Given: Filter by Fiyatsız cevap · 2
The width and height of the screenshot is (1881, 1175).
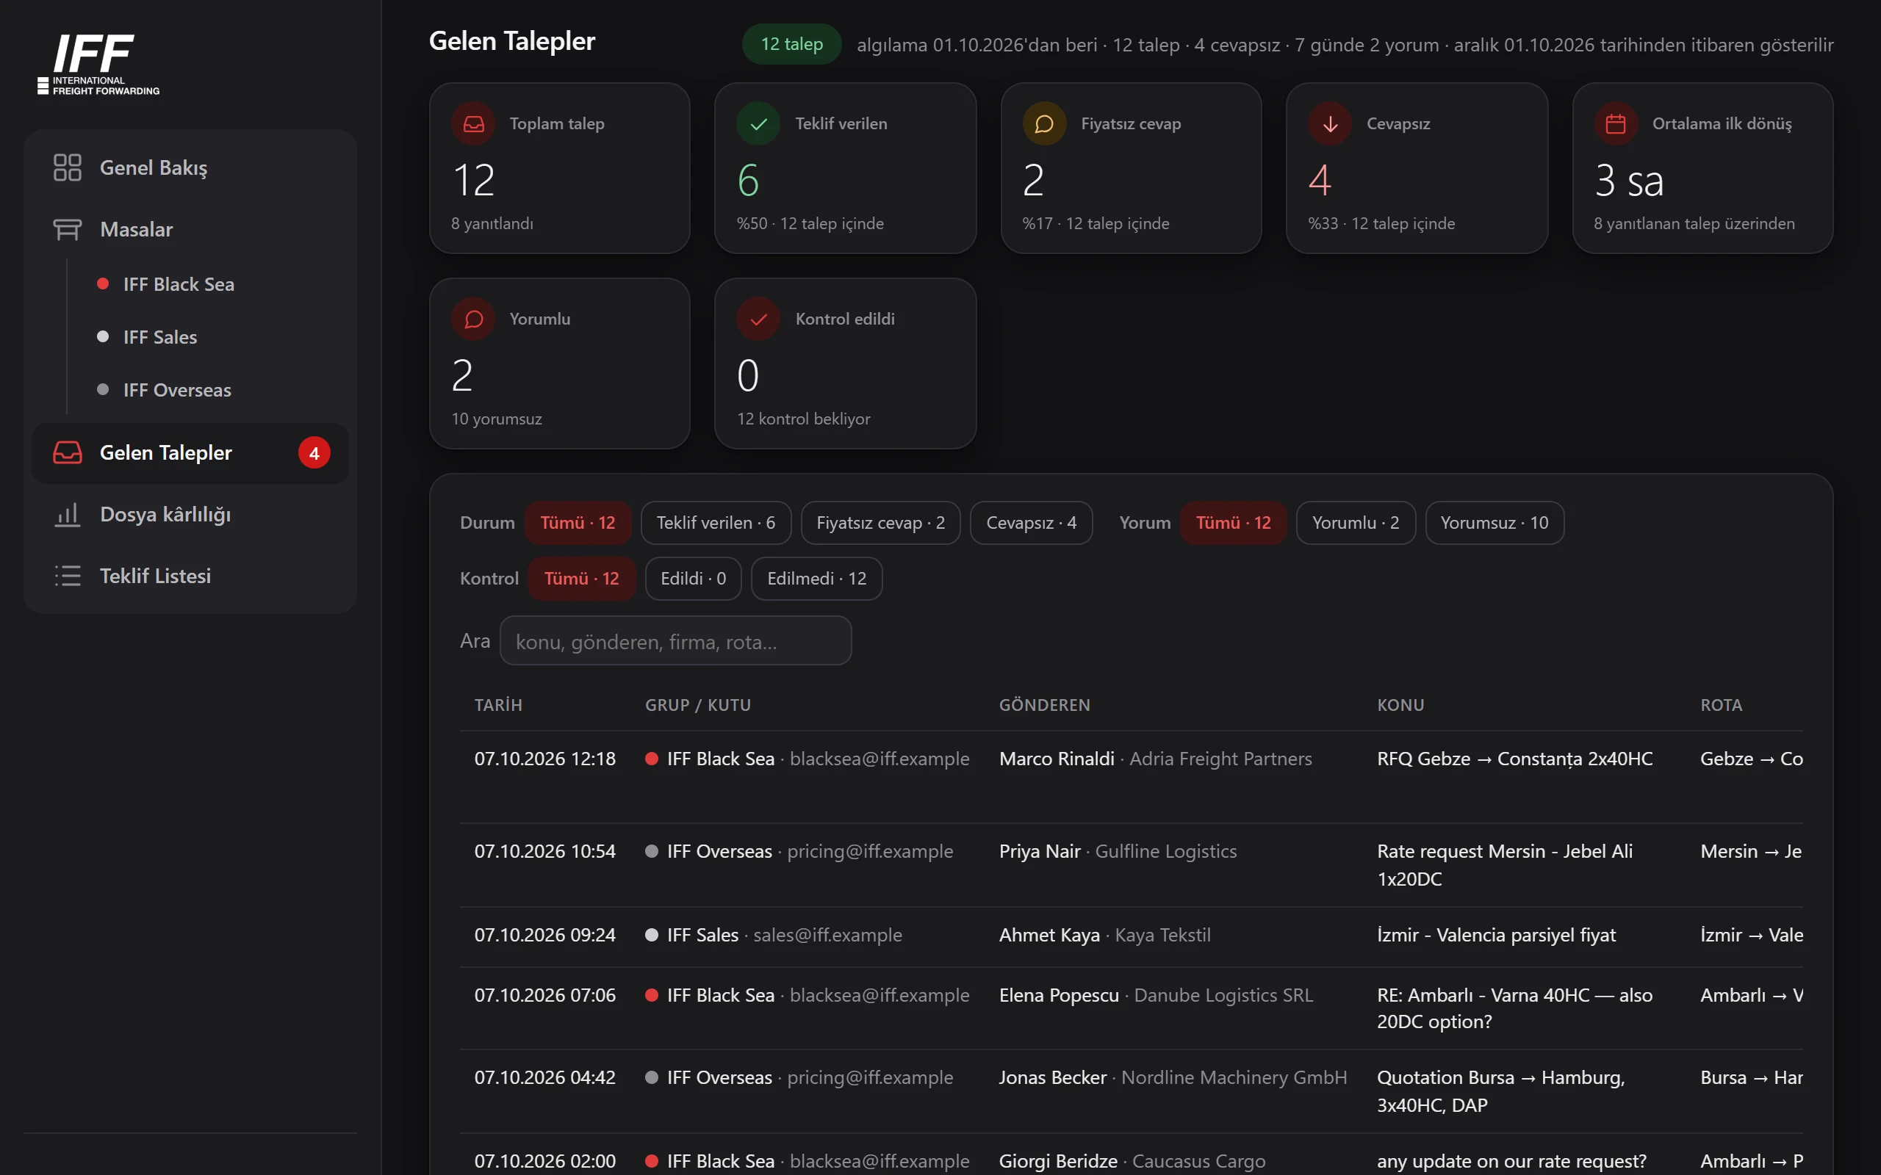Looking at the screenshot, I should pos(881,523).
